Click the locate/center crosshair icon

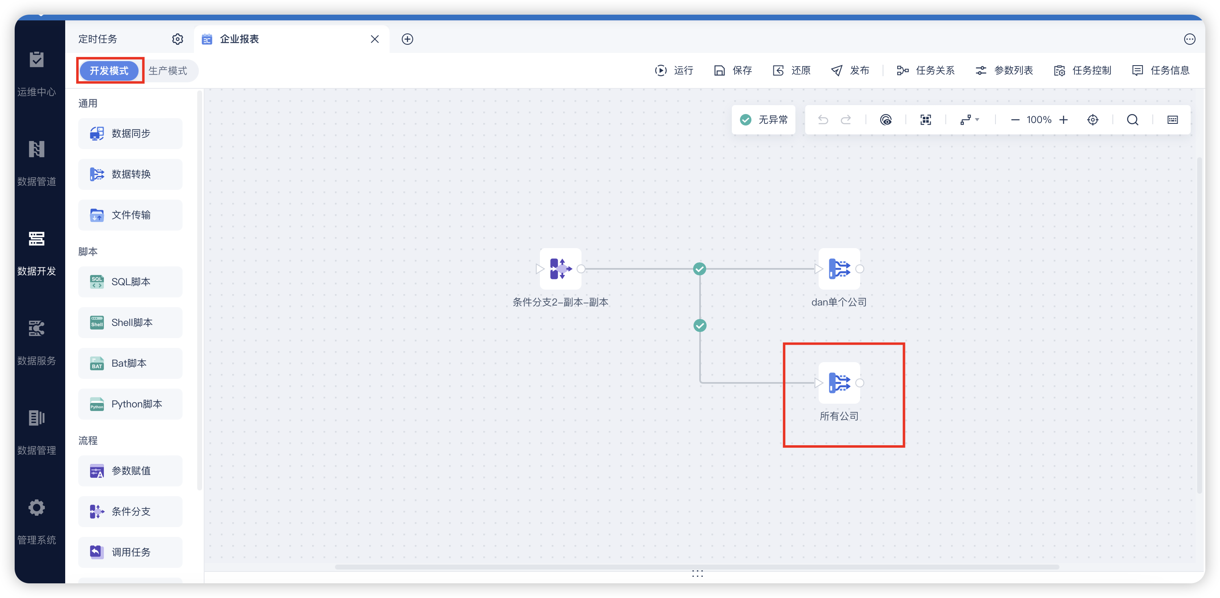coord(1092,120)
